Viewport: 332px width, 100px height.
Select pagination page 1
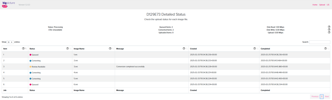[x=322, y=96]
